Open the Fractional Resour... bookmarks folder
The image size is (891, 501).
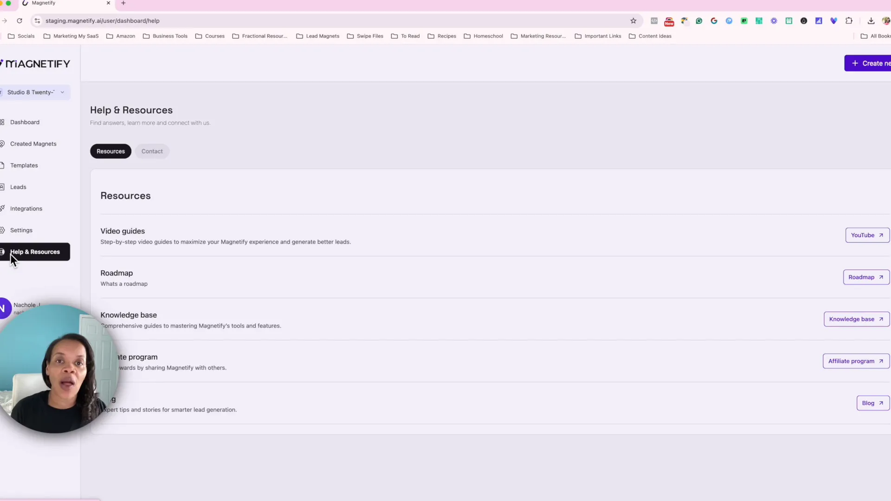pyautogui.click(x=260, y=36)
